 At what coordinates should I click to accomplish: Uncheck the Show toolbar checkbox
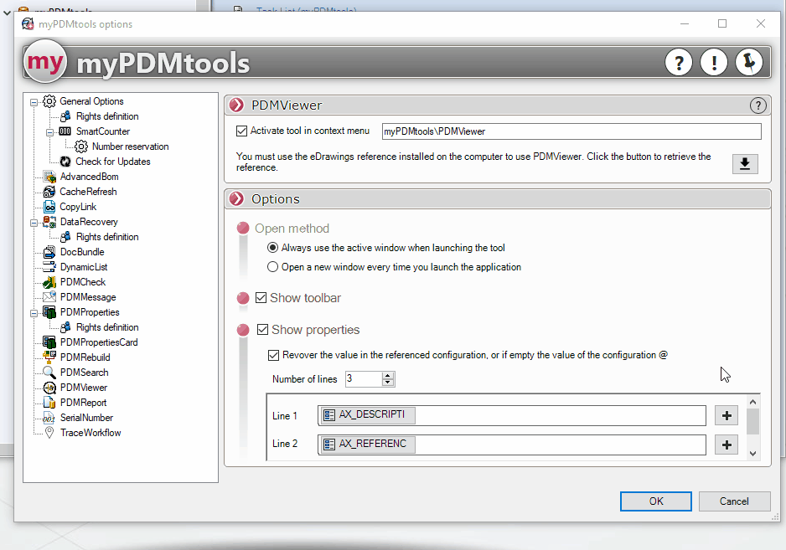(261, 298)
